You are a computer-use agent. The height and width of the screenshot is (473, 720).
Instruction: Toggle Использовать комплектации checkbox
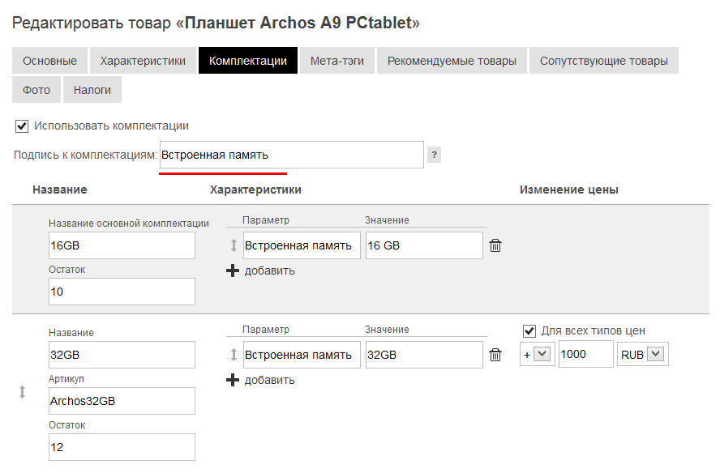click(x=22, y=126)
